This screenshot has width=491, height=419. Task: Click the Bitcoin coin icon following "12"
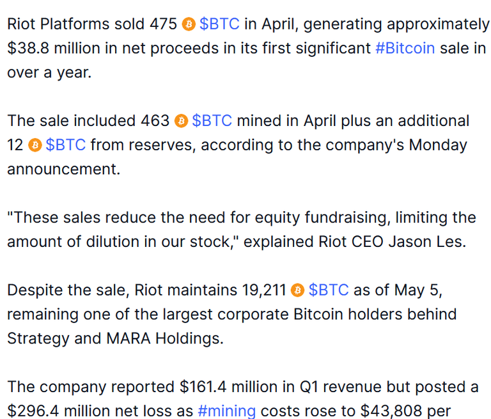[x=35, y=145]
